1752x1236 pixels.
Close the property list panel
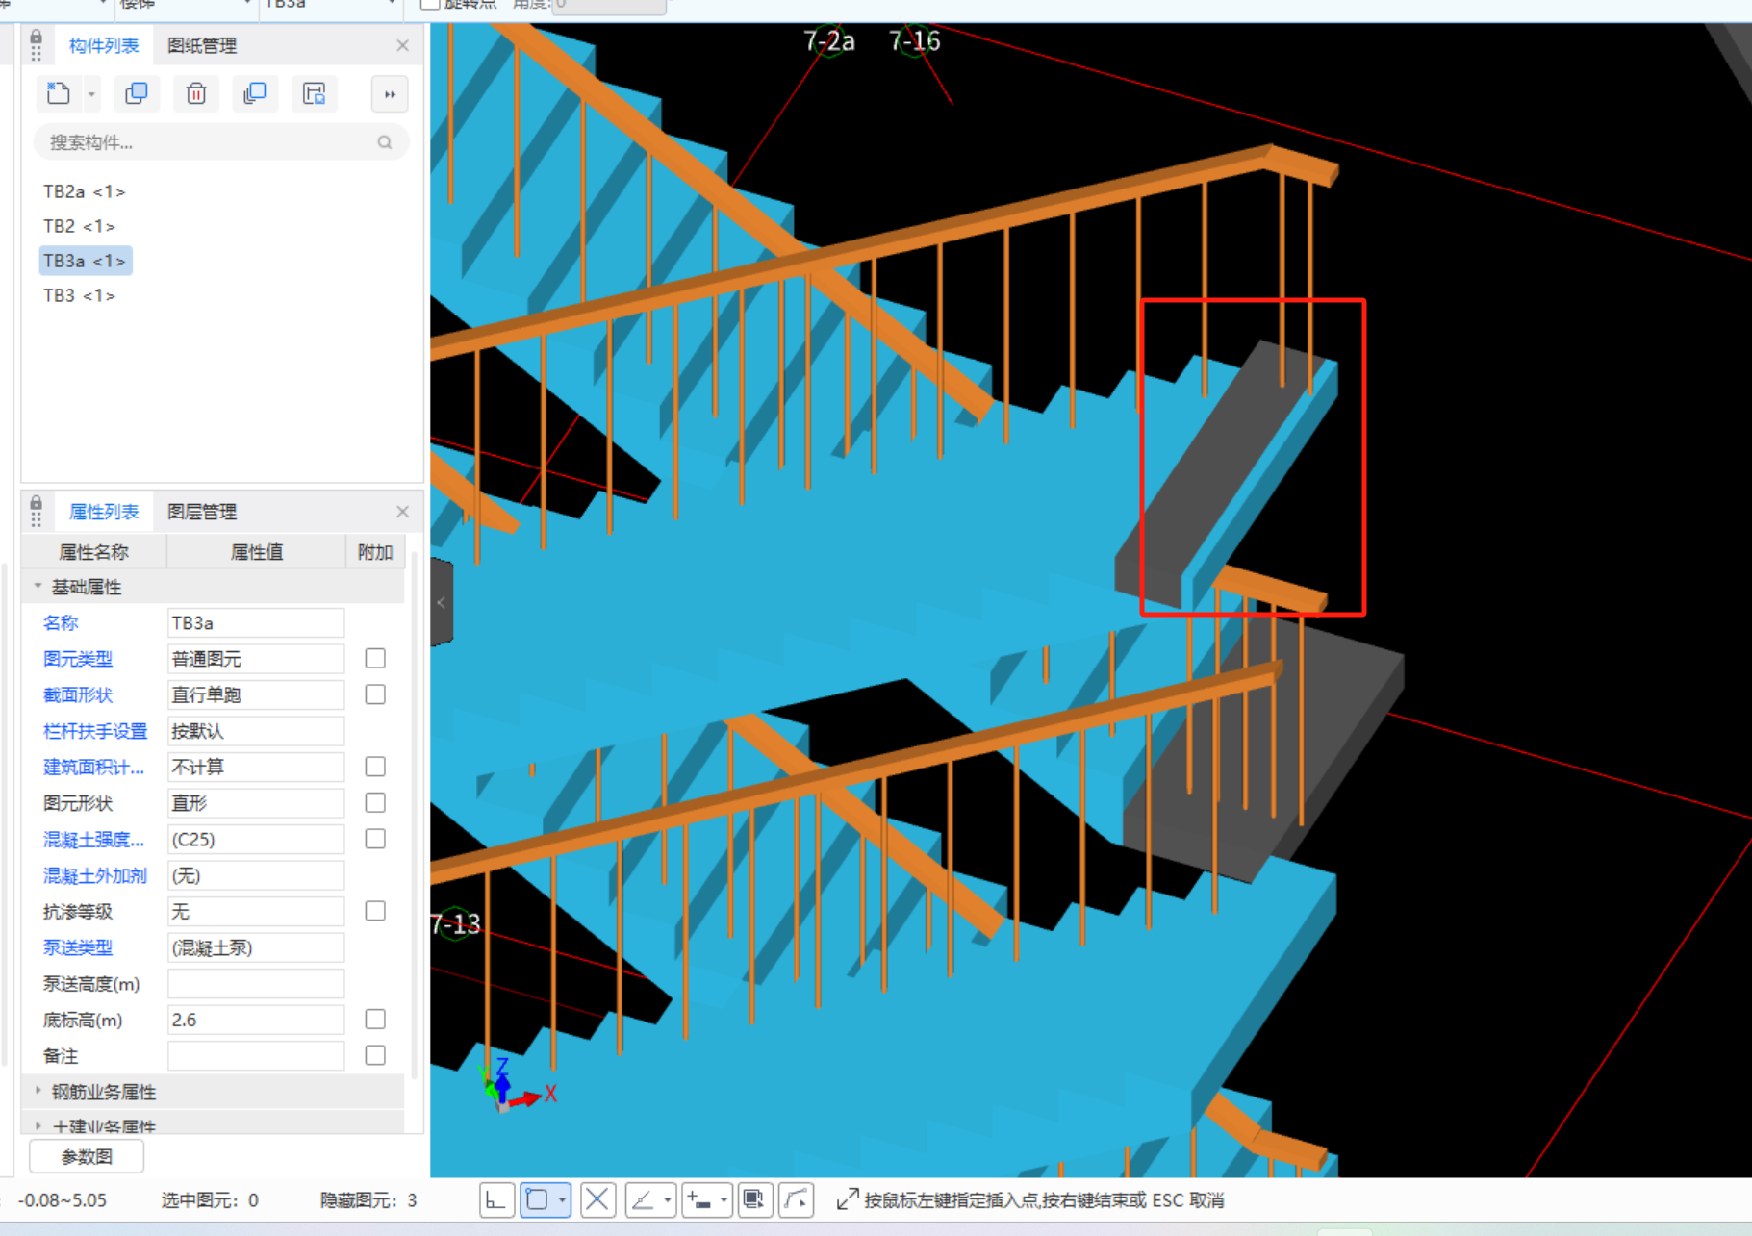pos(402,512)
